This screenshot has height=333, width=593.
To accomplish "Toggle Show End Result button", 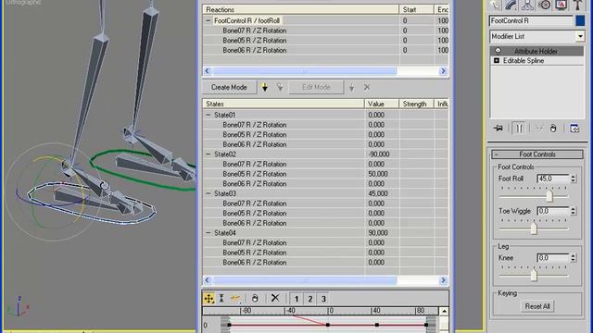I will (x=519, y=129).
